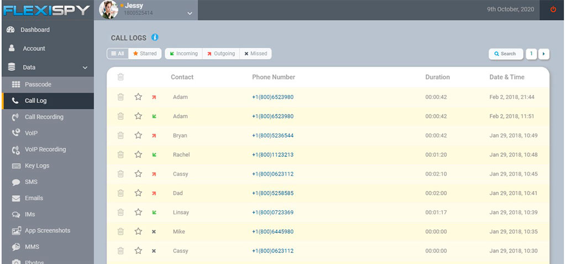The image size is (566, 264).
Task: Open Emails in sidebar
Action: [48, 198]
